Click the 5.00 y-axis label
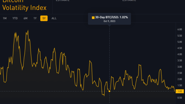The width and height of the screenshot is (185, 104). coord(180,42)
